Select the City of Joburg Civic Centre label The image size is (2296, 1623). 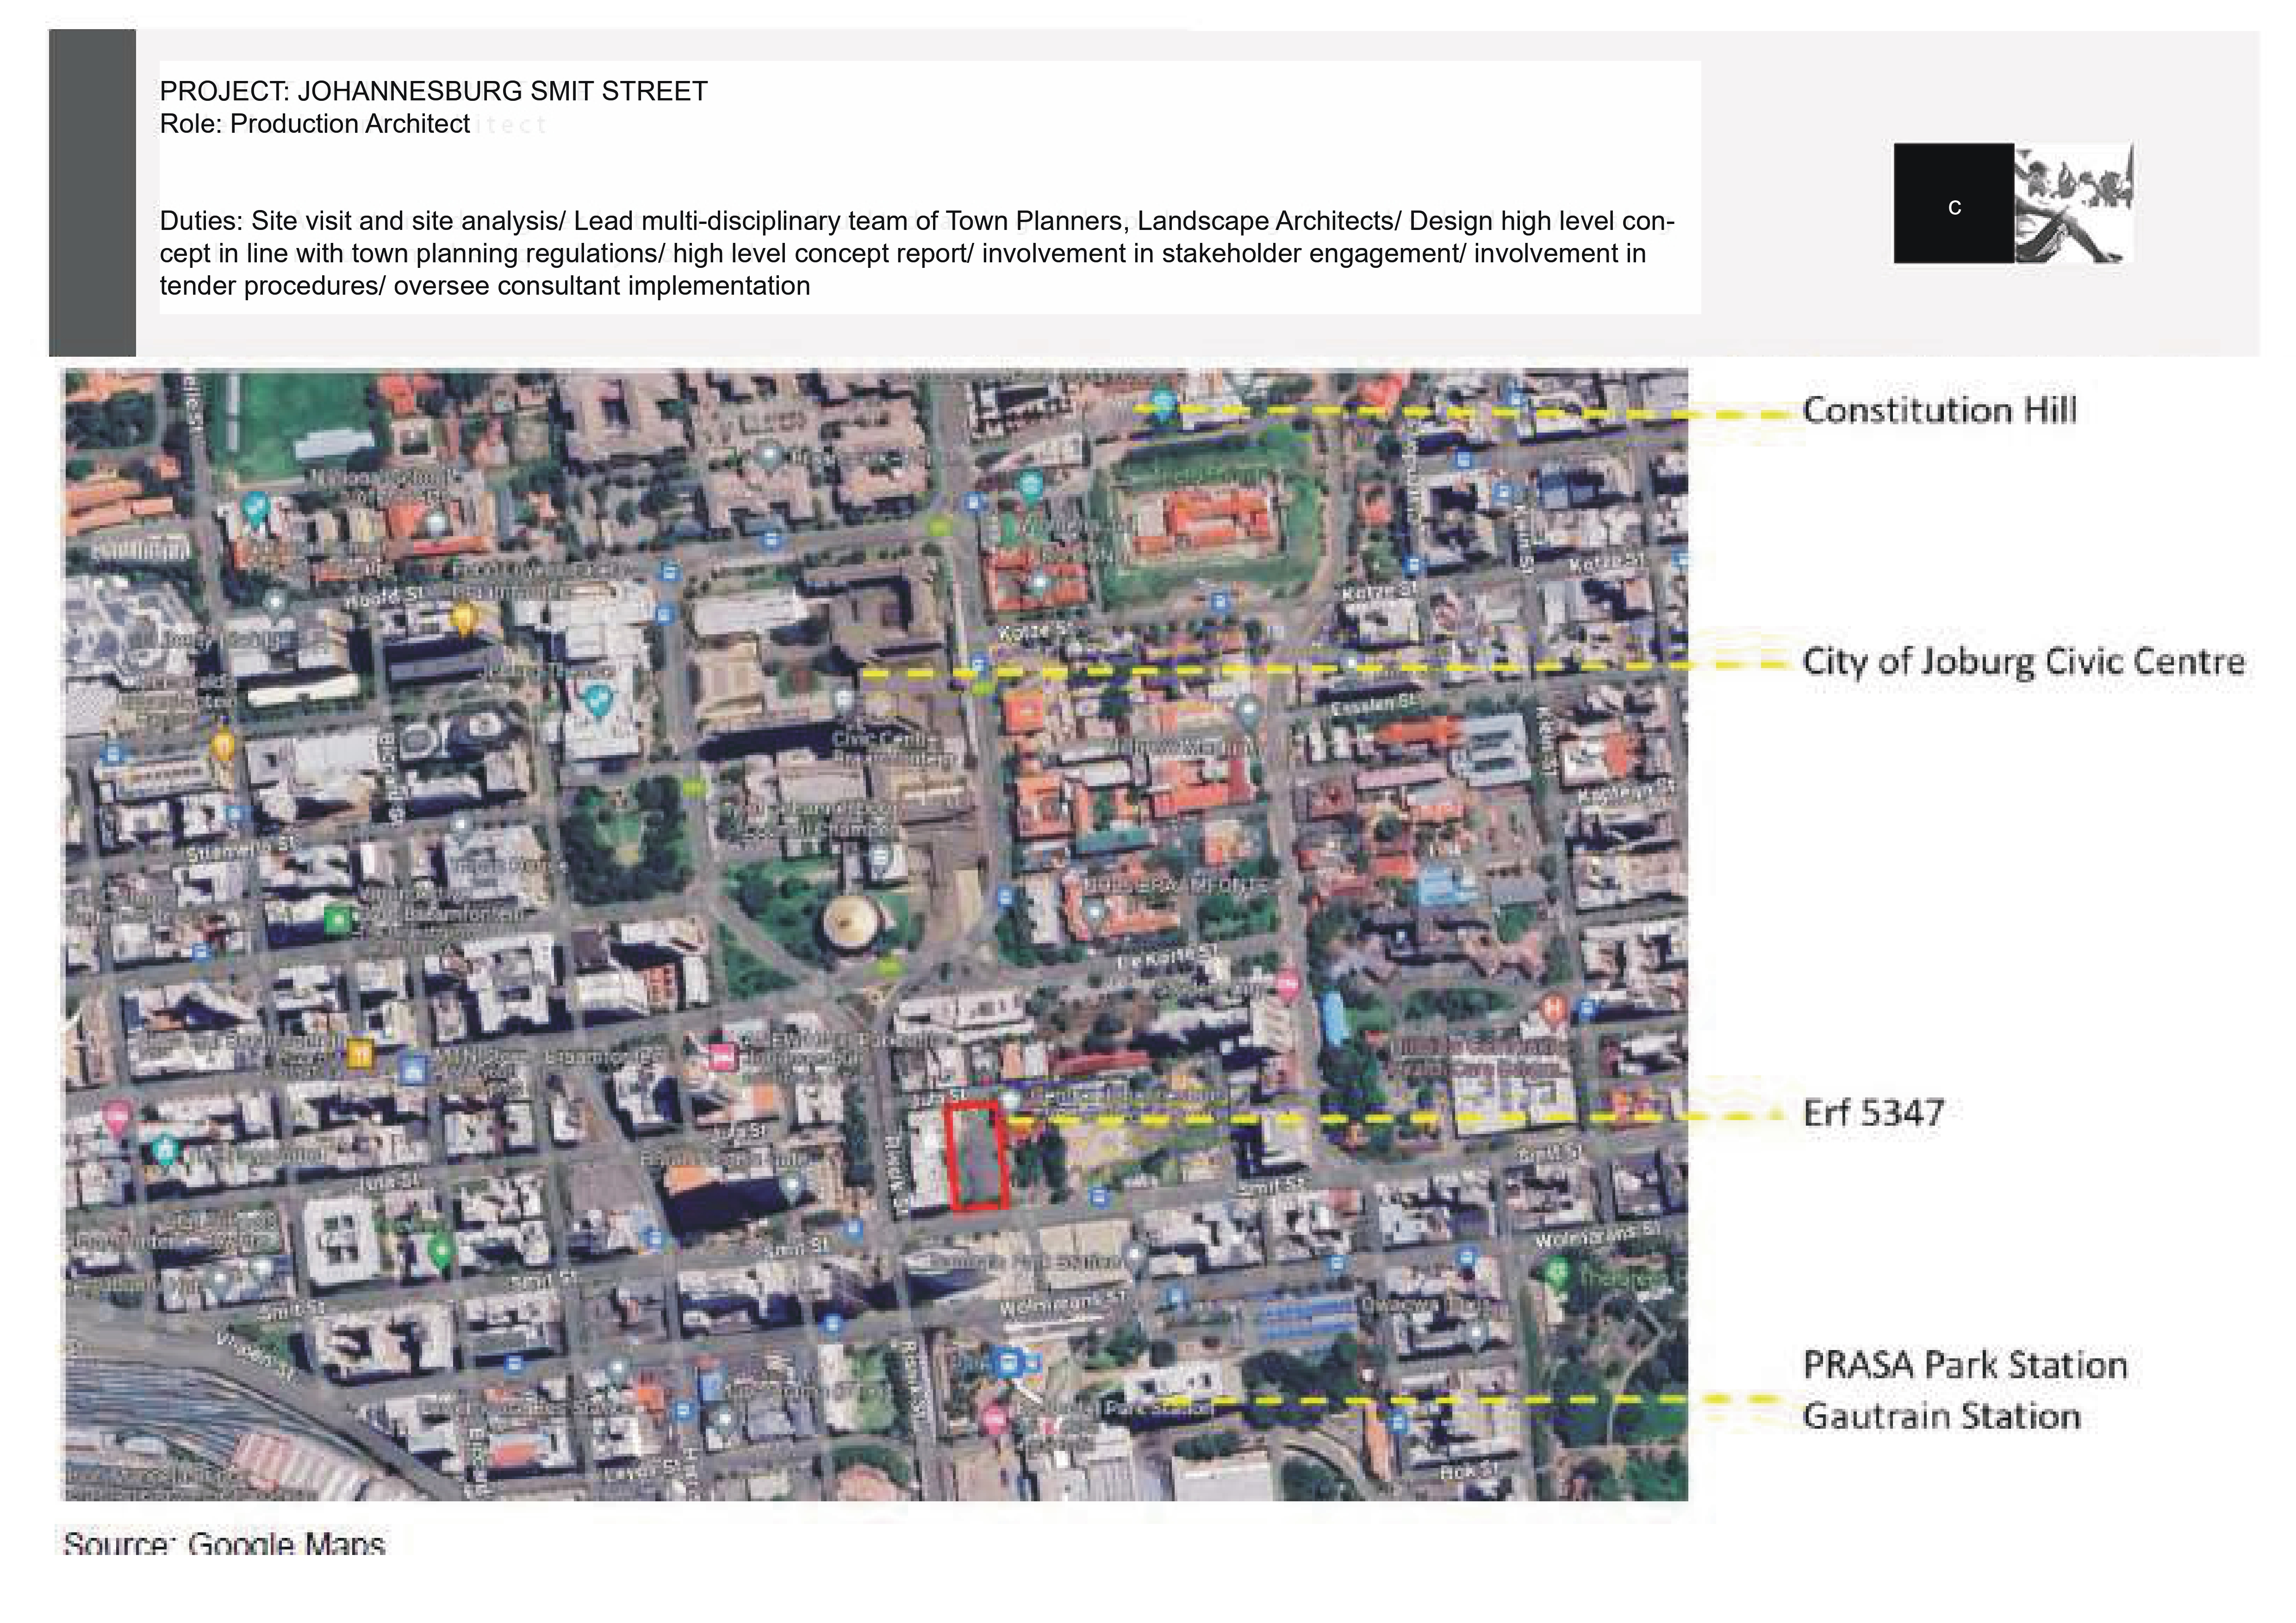pyautogui.click(x=2023, y=662)
